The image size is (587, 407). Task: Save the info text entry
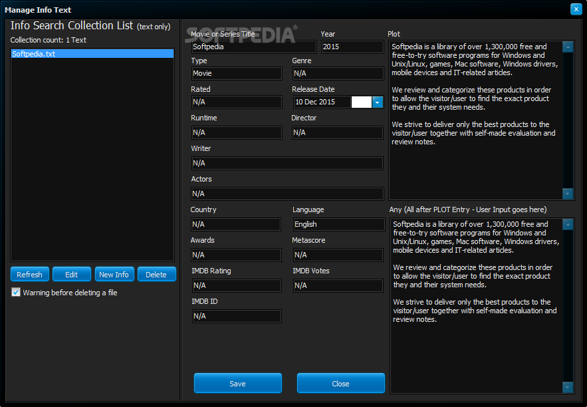tap(238, 383)
